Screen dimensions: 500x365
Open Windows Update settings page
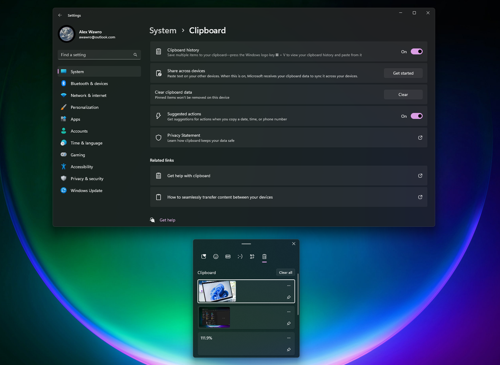tap(99, 190)
